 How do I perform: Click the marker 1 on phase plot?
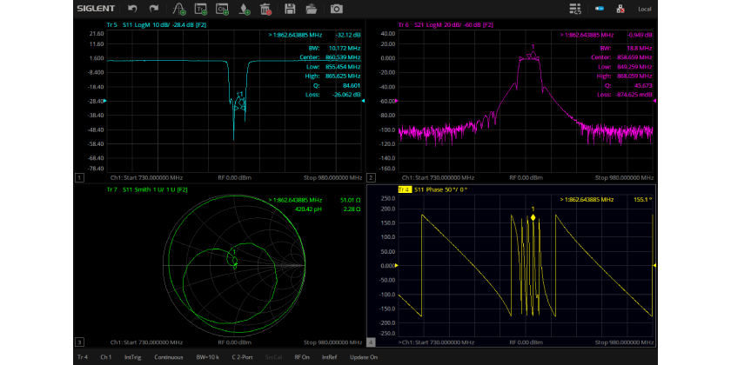tap(533, 217)
